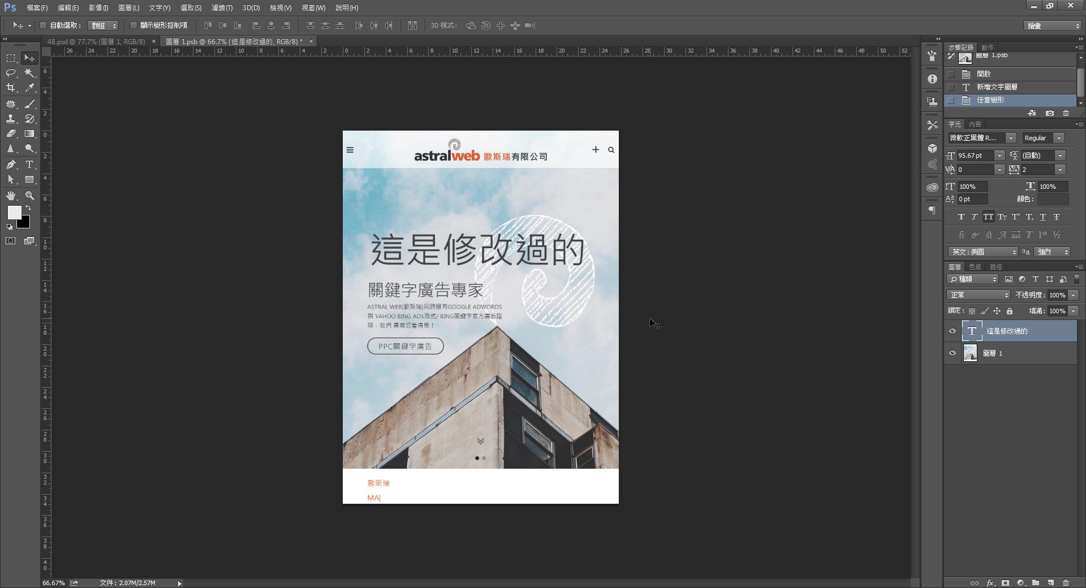Viewport: 1086px width, 588px height.
Task: Click the delete layer trash icon
Action: pyautogui.click(x=1066, y=582)
